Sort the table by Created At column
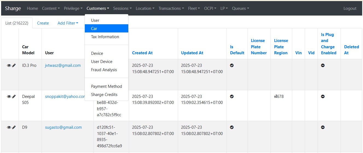Image resolution: width=363 pixels, height=153 pixels. pyautogui.click(x=142, y=53)
